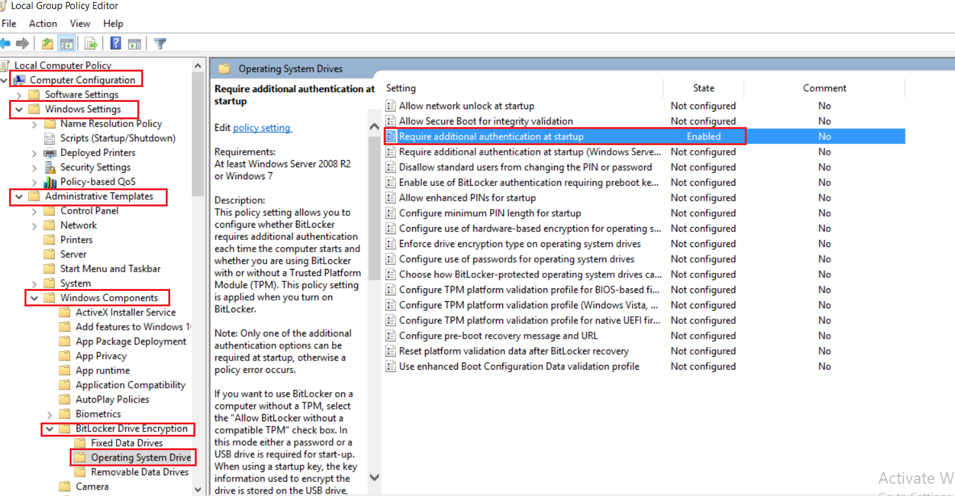Image resolution: width=955 pixels, height=496 pixels.
Task: Toggle Show/Hide Action Pane toolbar icon
Action: (x=134, y=43)
